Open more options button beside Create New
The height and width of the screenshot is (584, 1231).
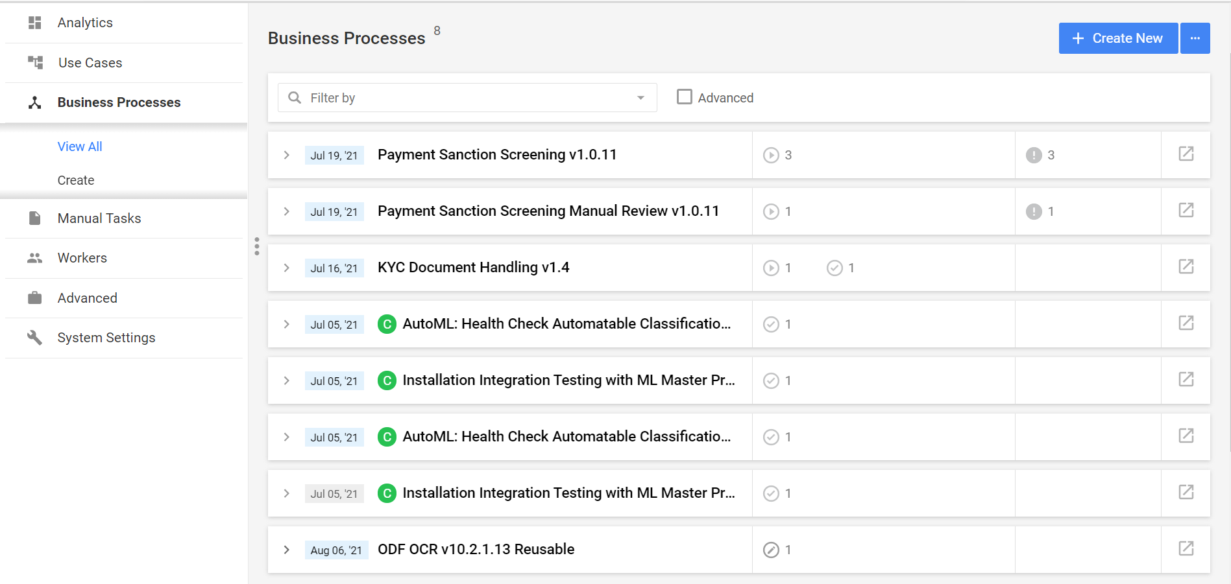click(x=1195, y=38)
